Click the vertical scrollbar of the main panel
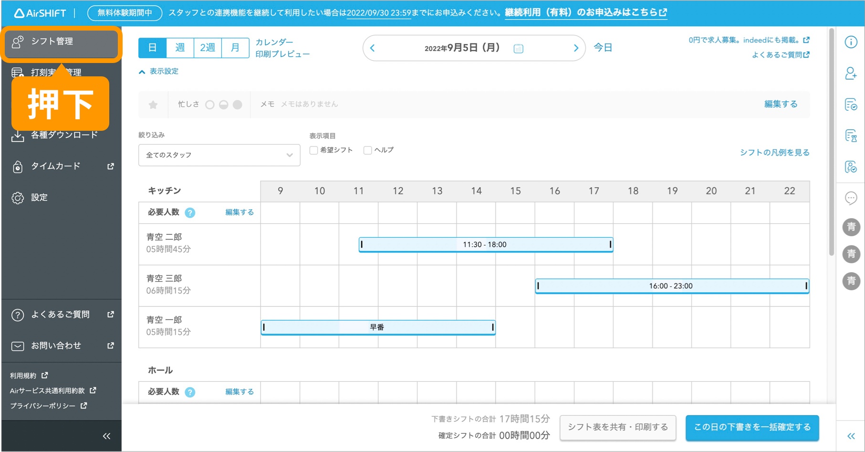Image resolution: width=865 pixels, height=452 pixels. click(832, 143)
